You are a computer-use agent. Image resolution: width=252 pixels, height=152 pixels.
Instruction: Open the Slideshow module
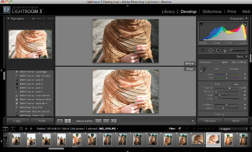point(212,11)
